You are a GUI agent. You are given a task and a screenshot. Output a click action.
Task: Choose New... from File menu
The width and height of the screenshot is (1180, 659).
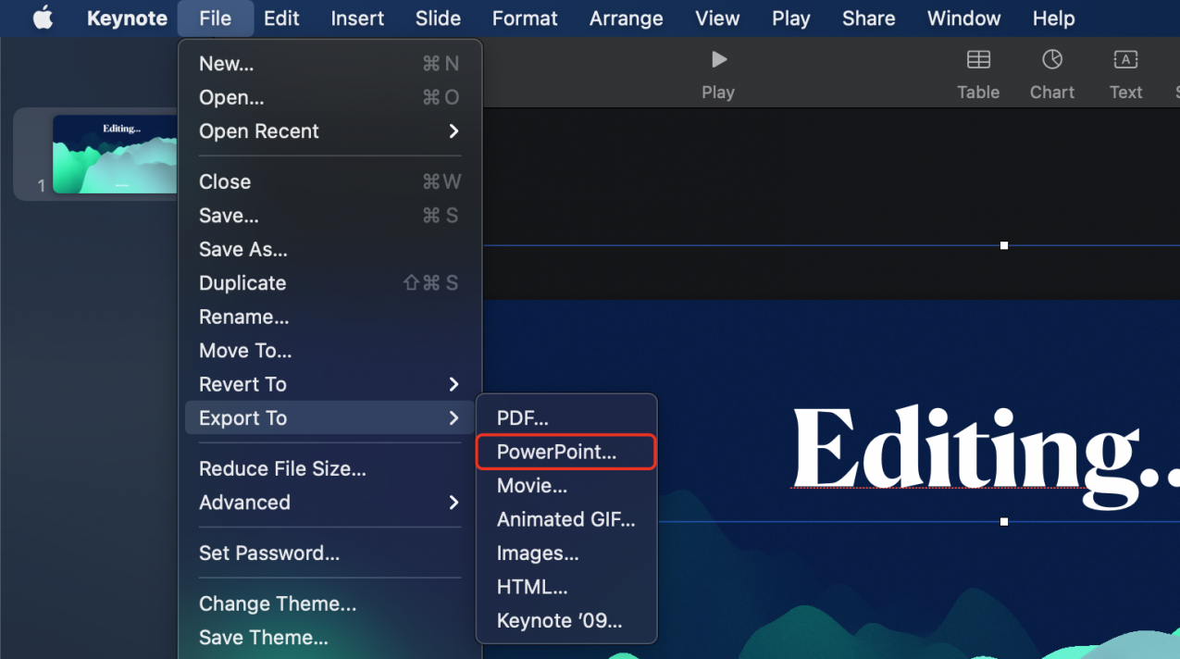(x=330, y=64)
